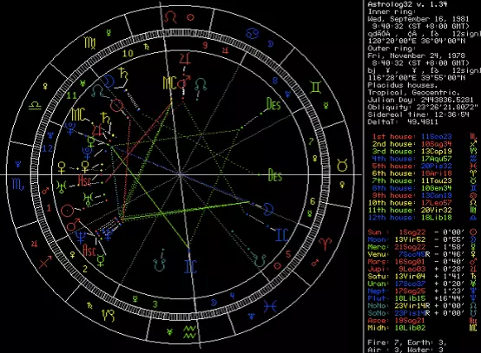Select the red Mars glyph beside top MC
Image resolution: width=481 pixels, height=353 pixels.
tap(184, 82)
